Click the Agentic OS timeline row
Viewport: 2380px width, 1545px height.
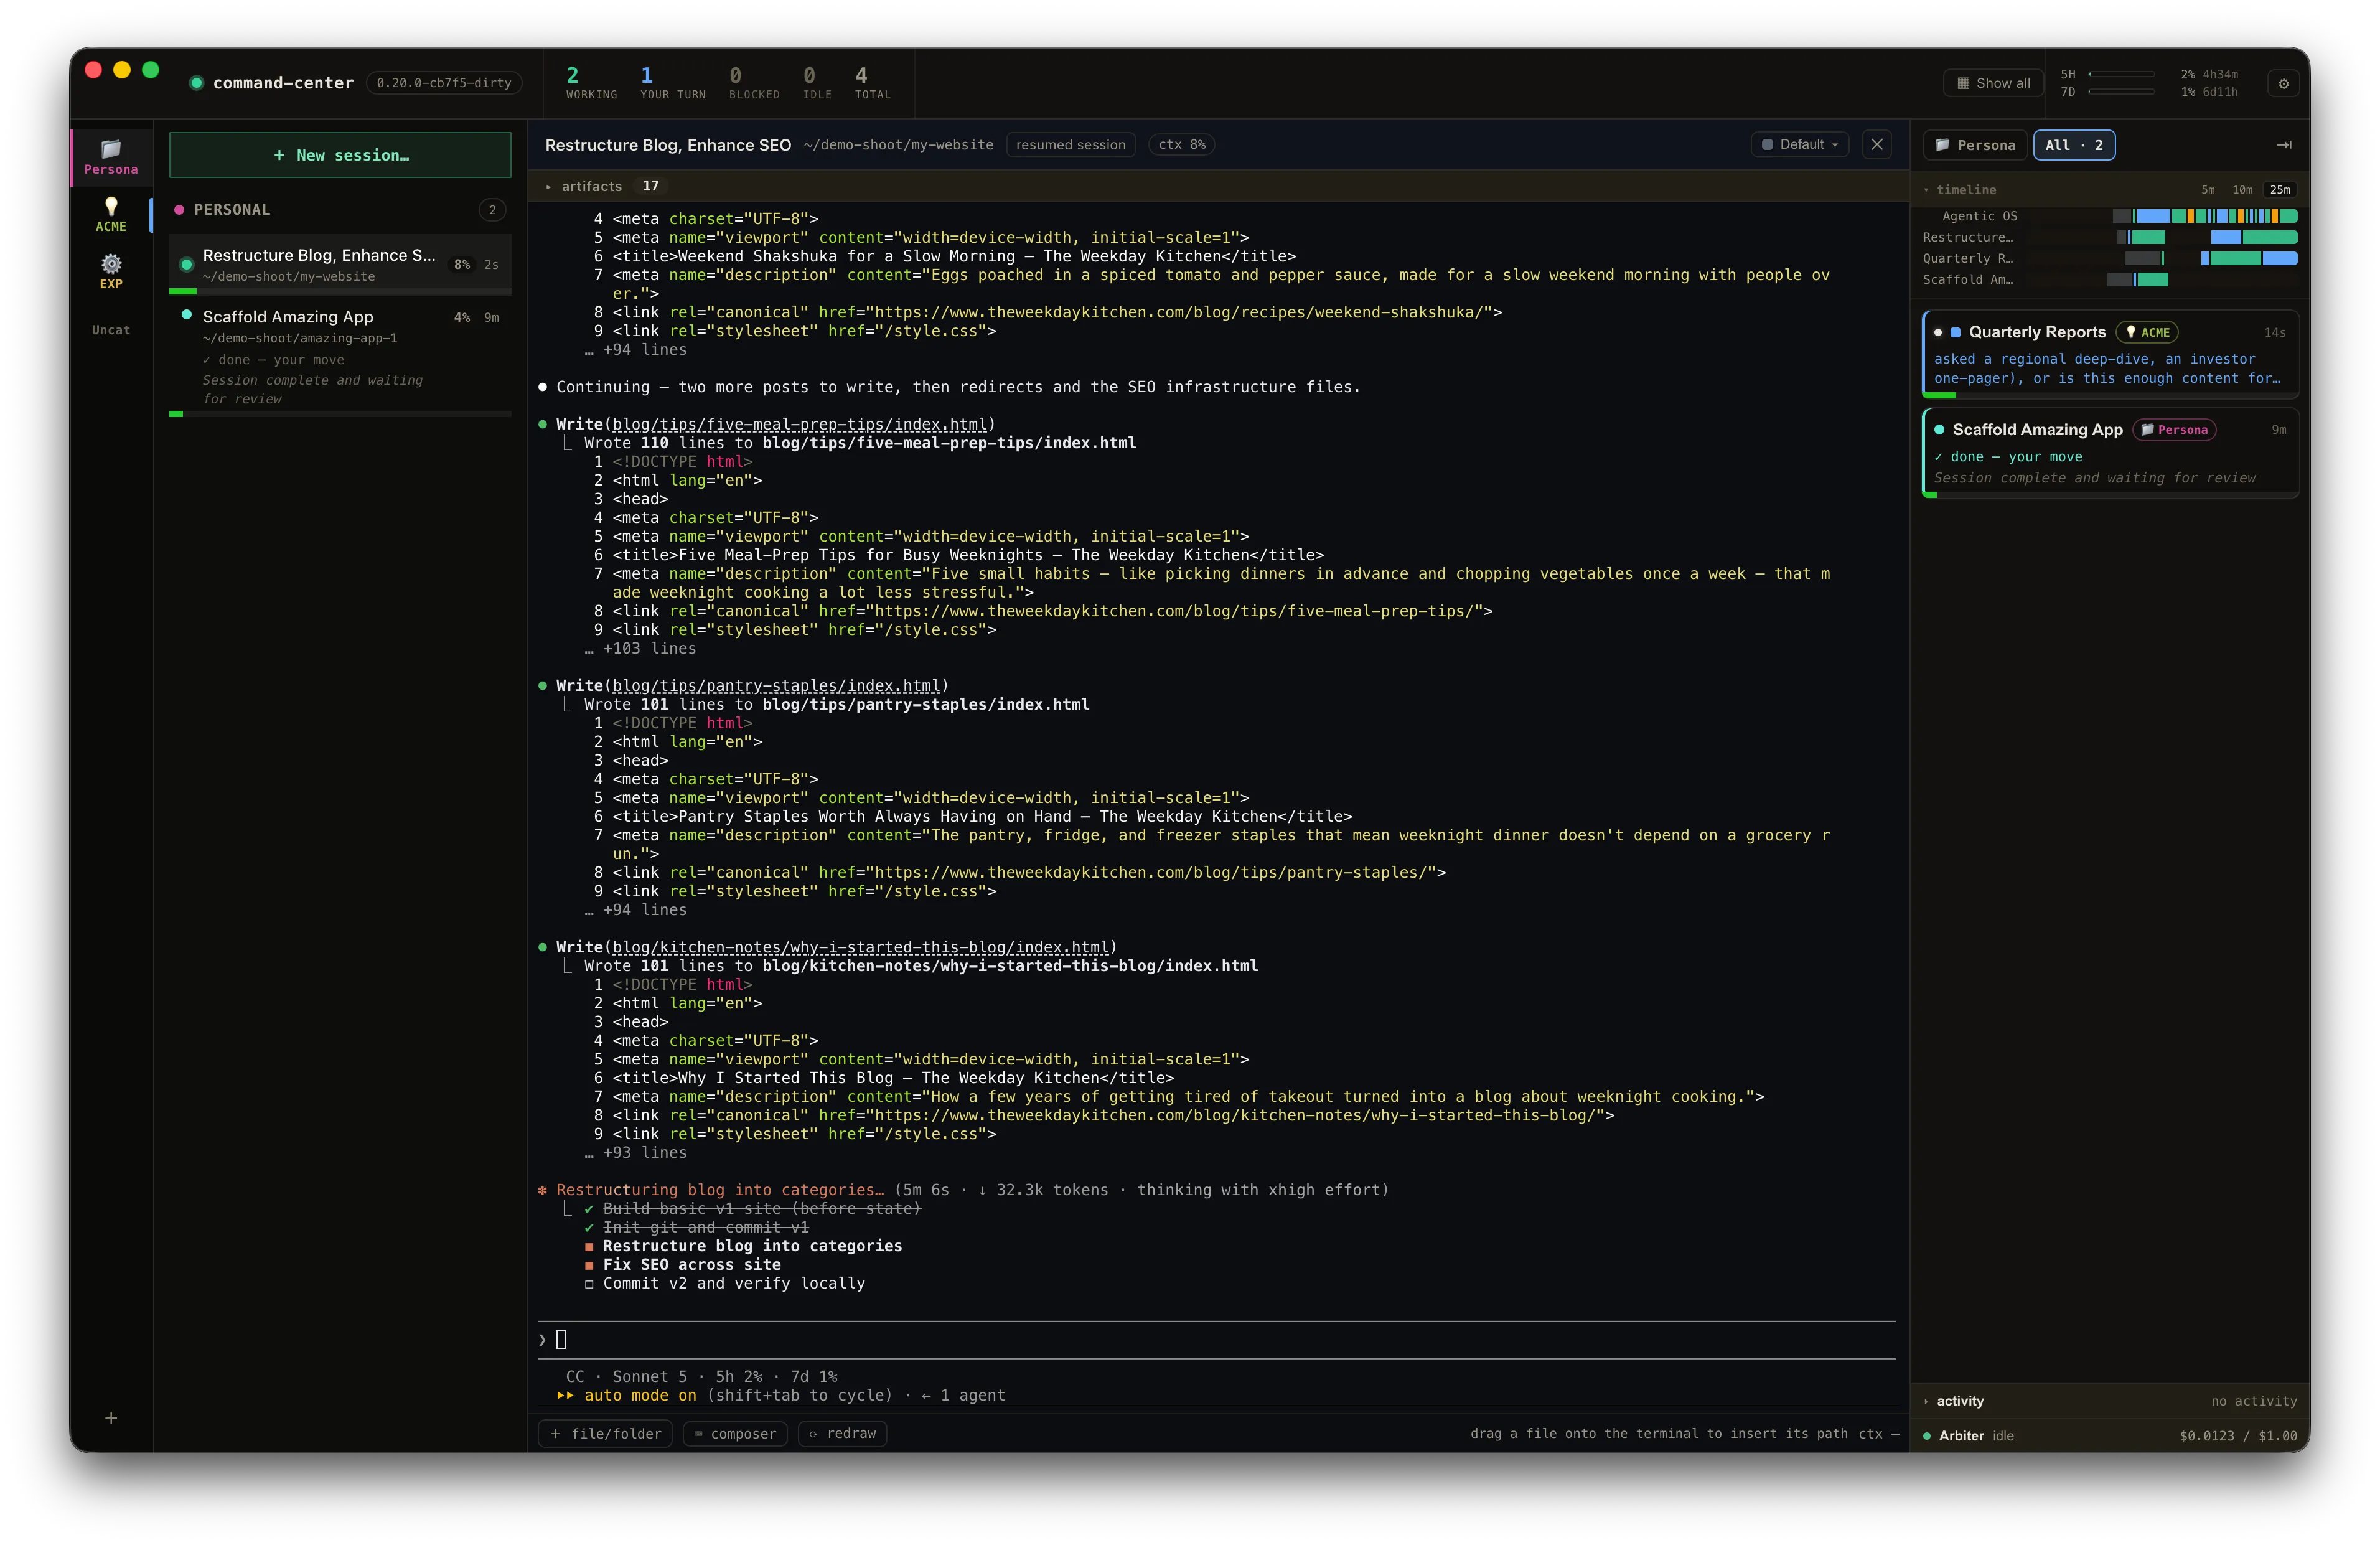coord(2109,216)
